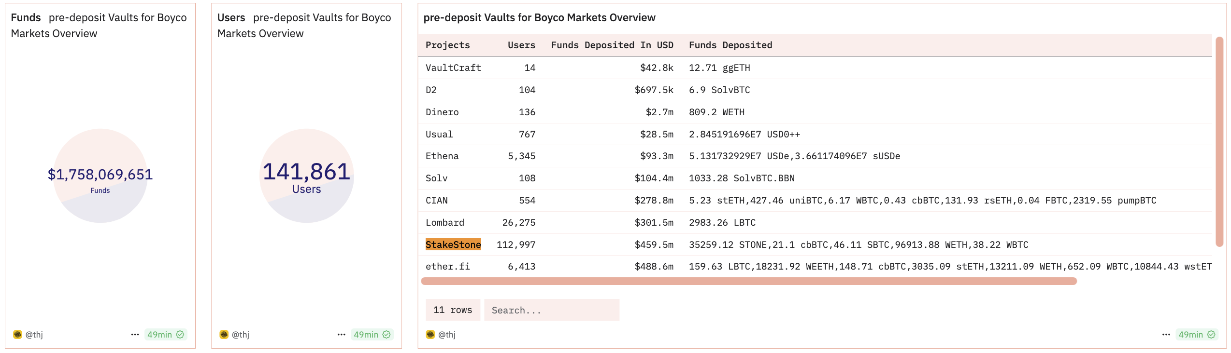1231x353 pixels.
Task: Click the 141,861 Users counter
Action: pyautogui.click(x=306, y=171)
